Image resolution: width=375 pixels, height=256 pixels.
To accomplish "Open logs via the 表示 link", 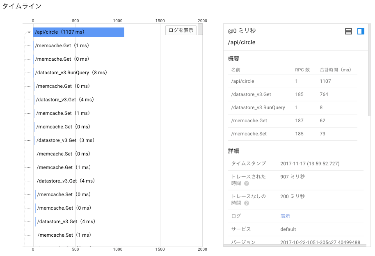I will (x=285, y=216).
